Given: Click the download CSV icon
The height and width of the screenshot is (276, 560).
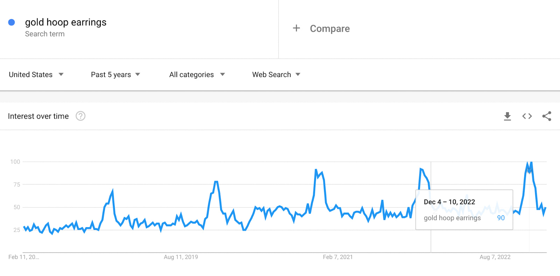Looking at the screenshot, I should [x=507, y=116].
